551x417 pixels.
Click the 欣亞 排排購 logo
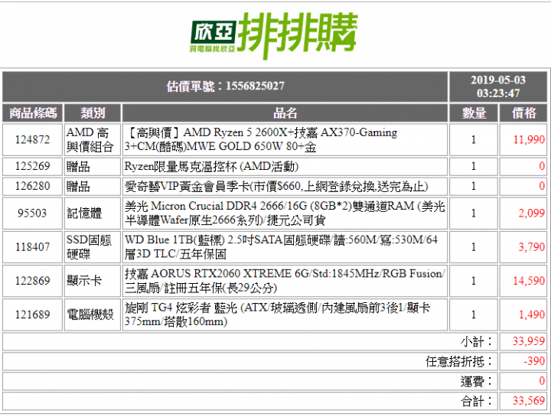pos(274,35)
